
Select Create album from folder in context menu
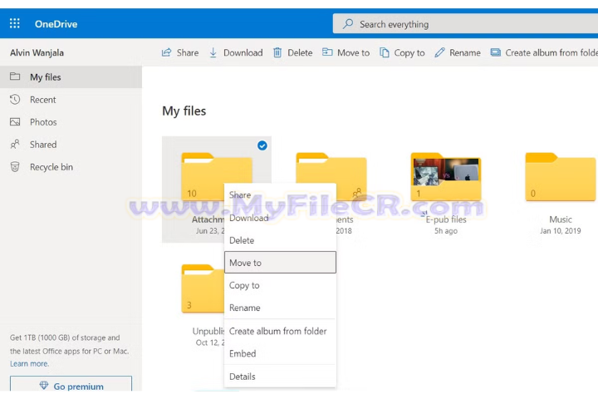(281, 331)
